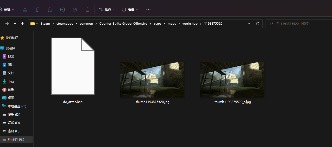Navigate to csgo in breadcrumb
332x147 pixels.
tap(158, 24)
